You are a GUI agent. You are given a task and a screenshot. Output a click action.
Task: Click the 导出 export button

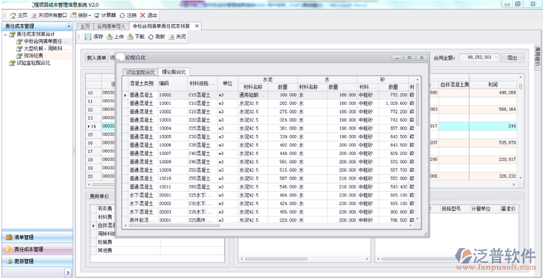[512, 58]
